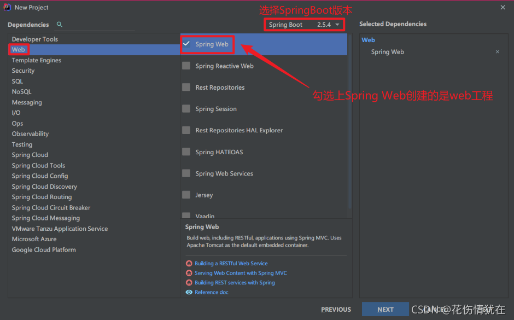Viewport: 514px width, 320px height.
Task: Click the IntelliJ logo in the title bar
Action: 7,7
